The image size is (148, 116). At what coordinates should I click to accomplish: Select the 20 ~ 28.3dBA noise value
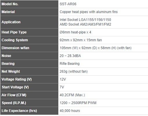click(70, 56)
